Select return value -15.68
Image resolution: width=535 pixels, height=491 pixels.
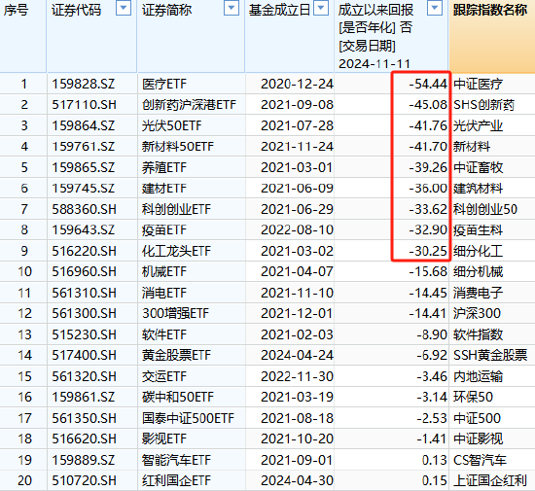428,272
